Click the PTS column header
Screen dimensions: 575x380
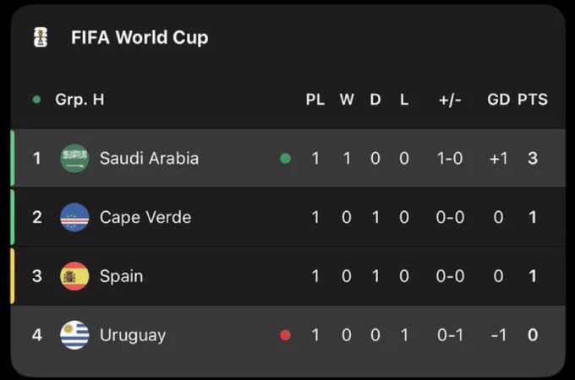(533, 100)
